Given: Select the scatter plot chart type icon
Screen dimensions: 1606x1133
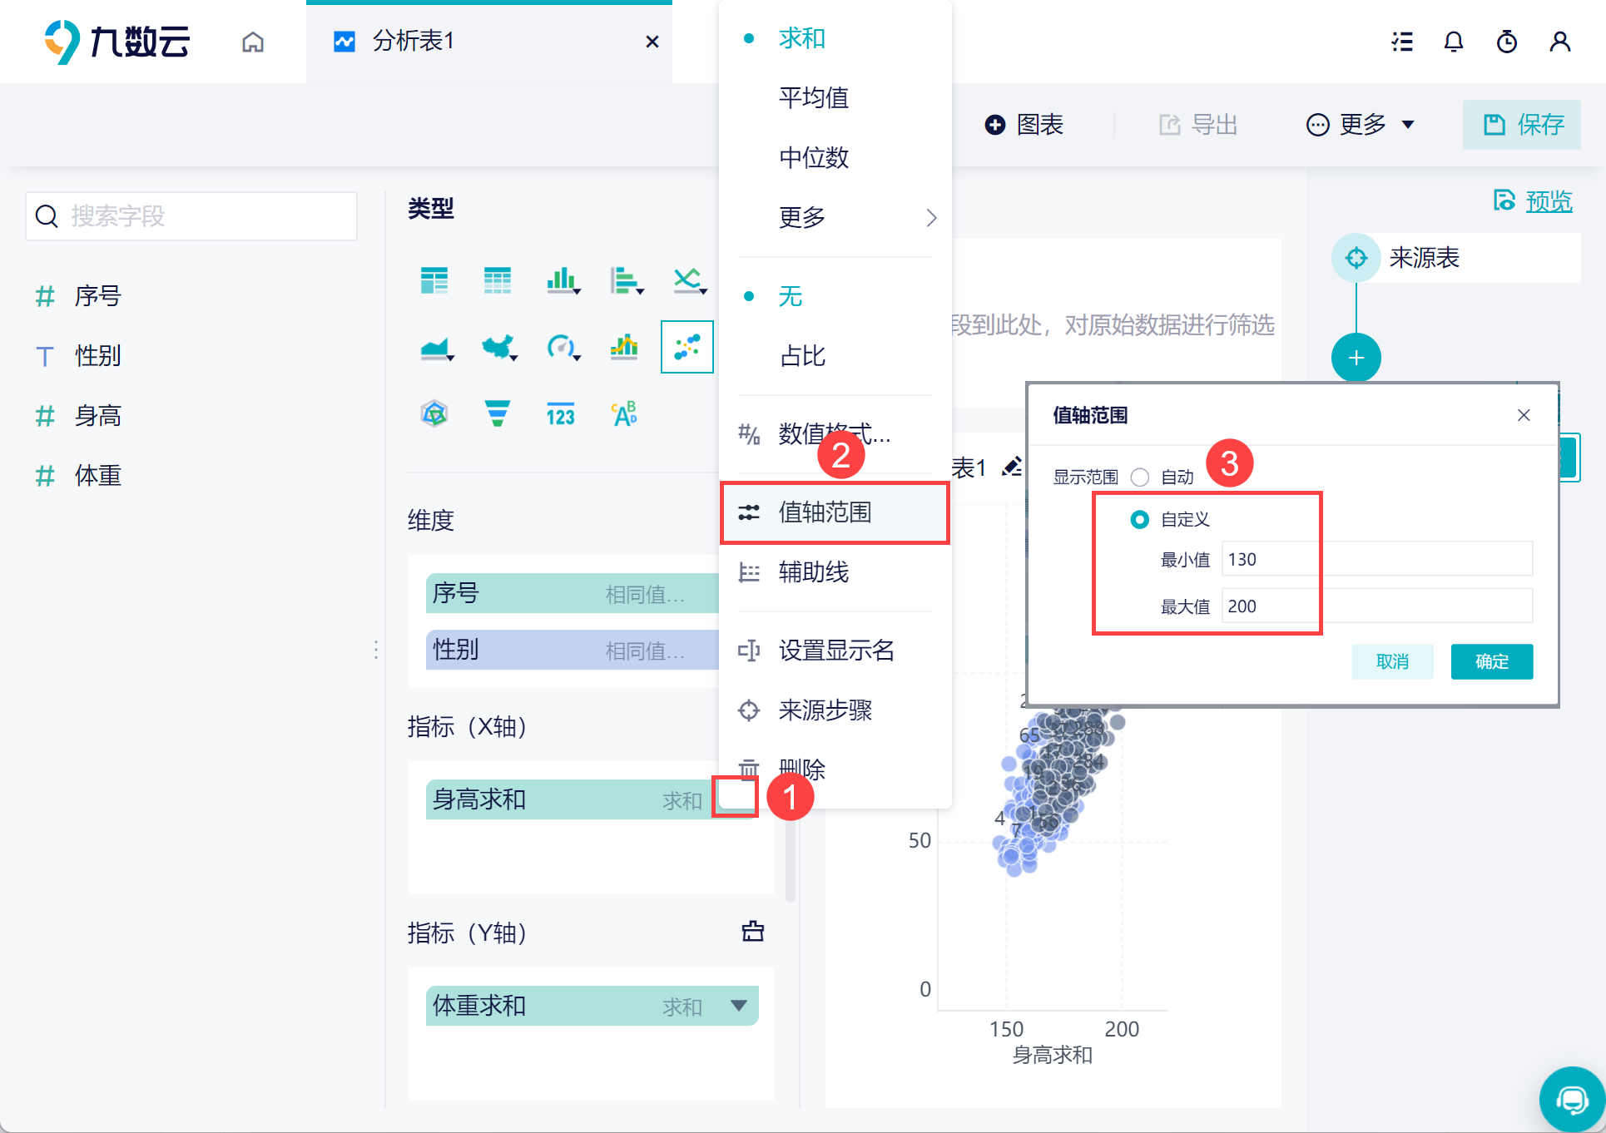Looking at the screenshot, I should (687, 347).
